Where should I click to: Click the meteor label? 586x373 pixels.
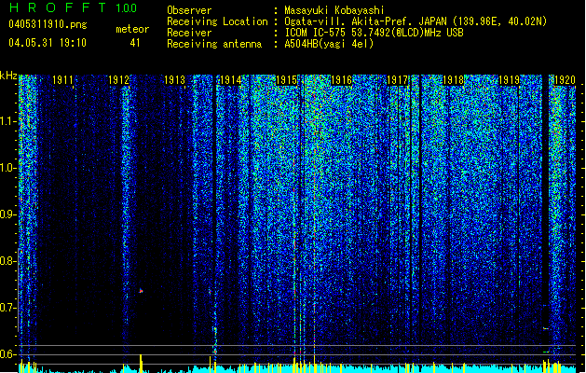[132, 29]
